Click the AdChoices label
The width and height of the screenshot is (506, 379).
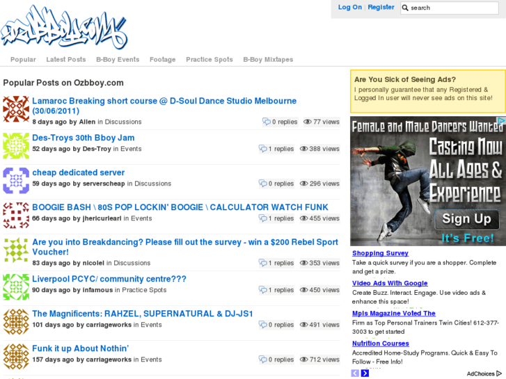coord(480,373)
